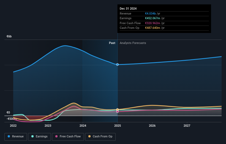Click the €487.640m cash from op value
The width and height of the screenshot is (226, 144).
click(x=153, y=28)
